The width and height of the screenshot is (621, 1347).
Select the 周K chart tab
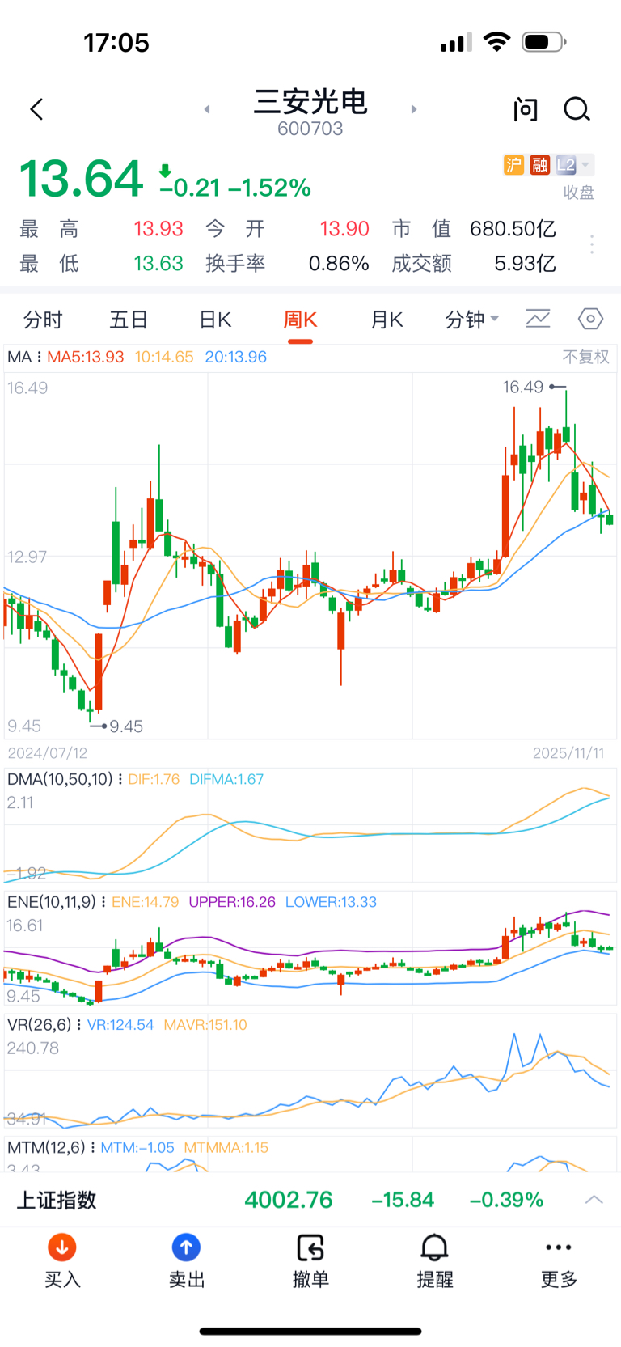pyautogui.click(x=300, y=320)
